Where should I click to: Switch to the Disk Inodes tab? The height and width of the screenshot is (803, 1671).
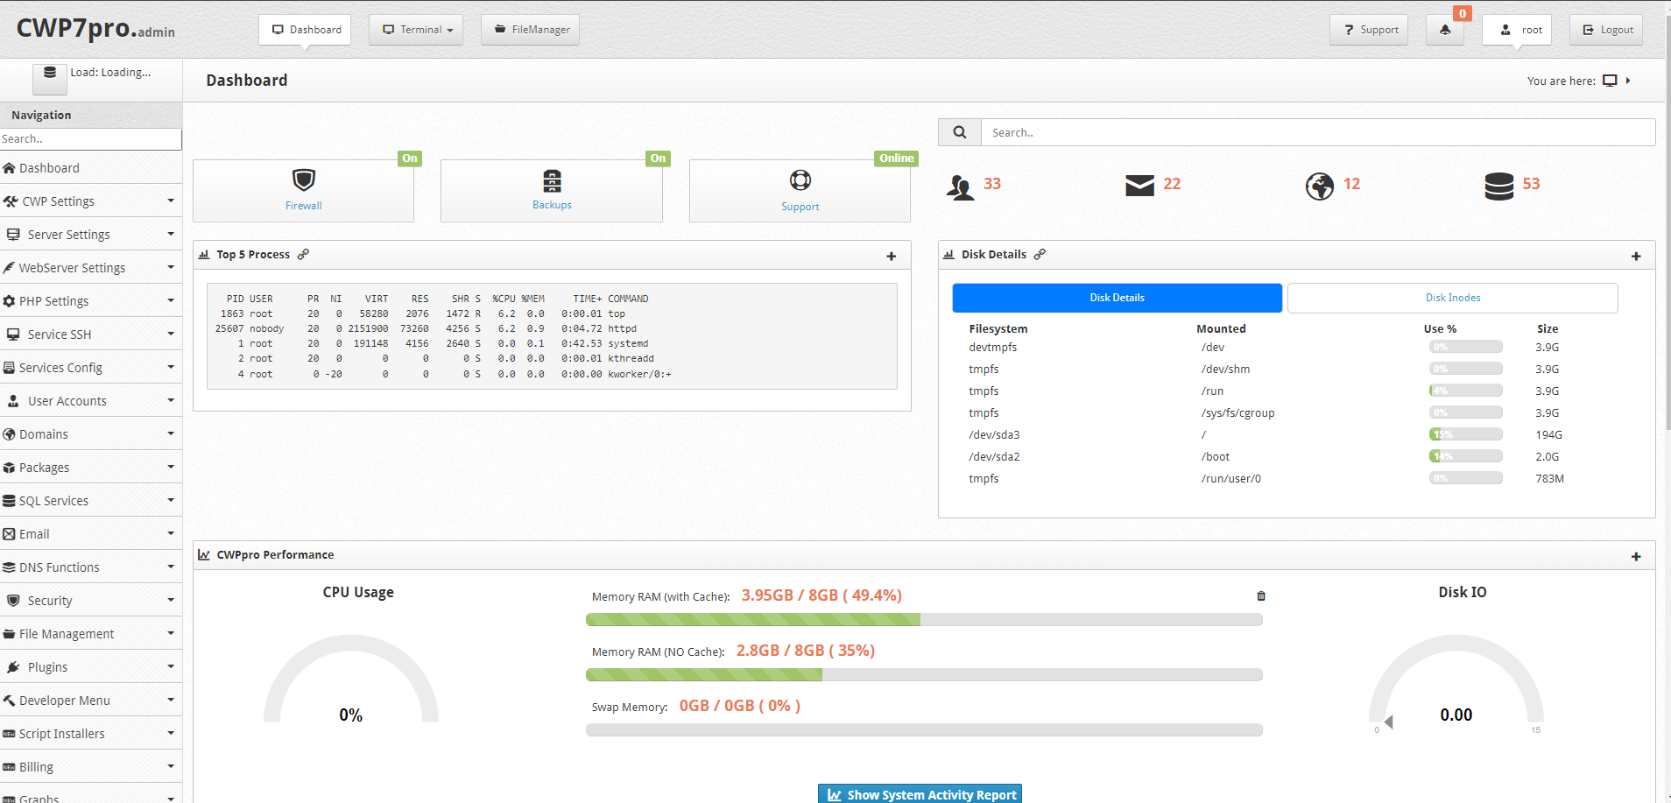coord(1453,298)
